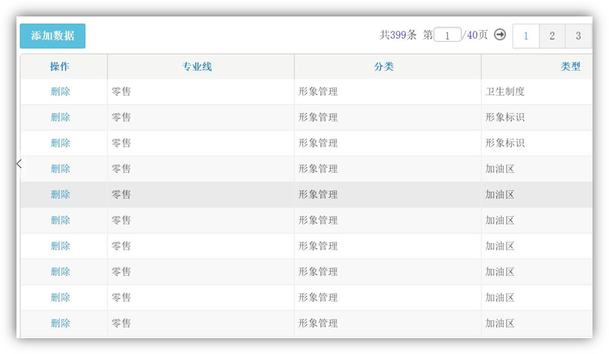The height and width of the screenshot is (354, 609).
Task: Click 删除 in the last visible row
Action: coord(60,323)
